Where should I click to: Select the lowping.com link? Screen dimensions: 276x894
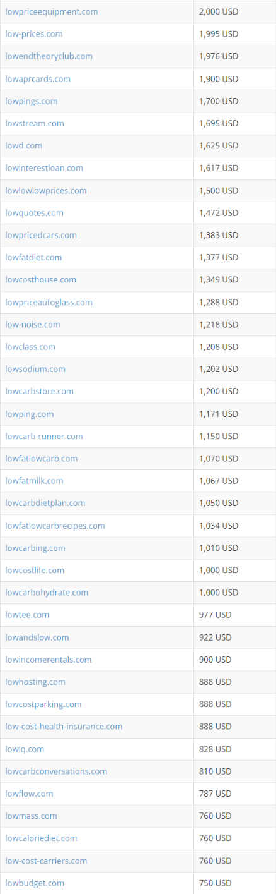(x=30, y=414)
